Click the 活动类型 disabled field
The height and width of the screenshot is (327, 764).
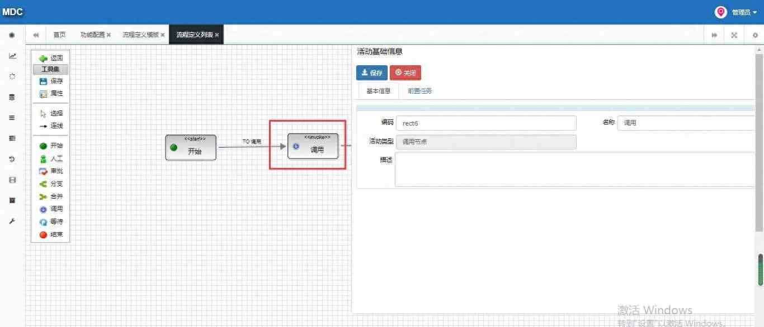pyautogui.click(x=486, y=142)
